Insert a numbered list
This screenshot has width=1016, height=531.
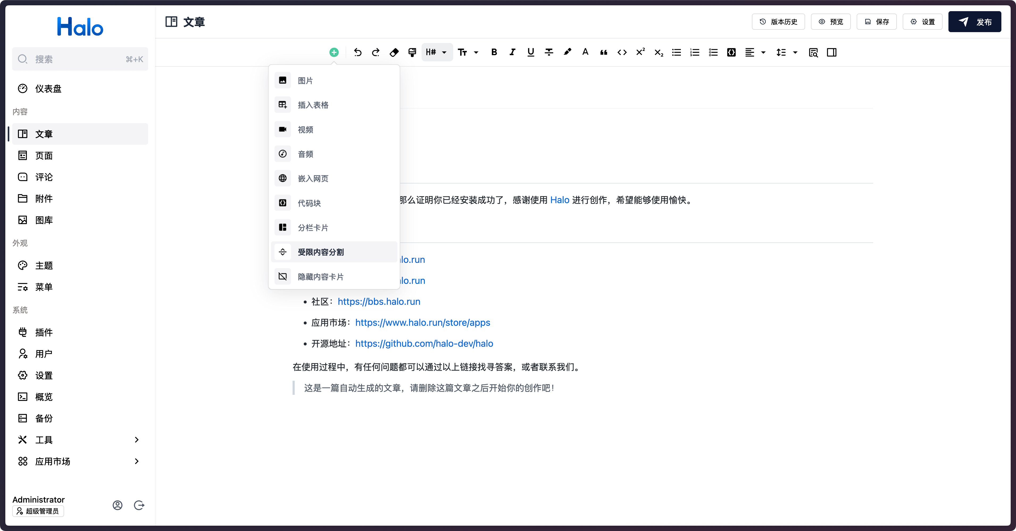(x=695, y=52)
